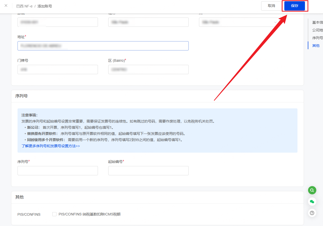
Task: Enable PIS/CONFINS ICMS deduction checkbox
Action: click(54, 214)
